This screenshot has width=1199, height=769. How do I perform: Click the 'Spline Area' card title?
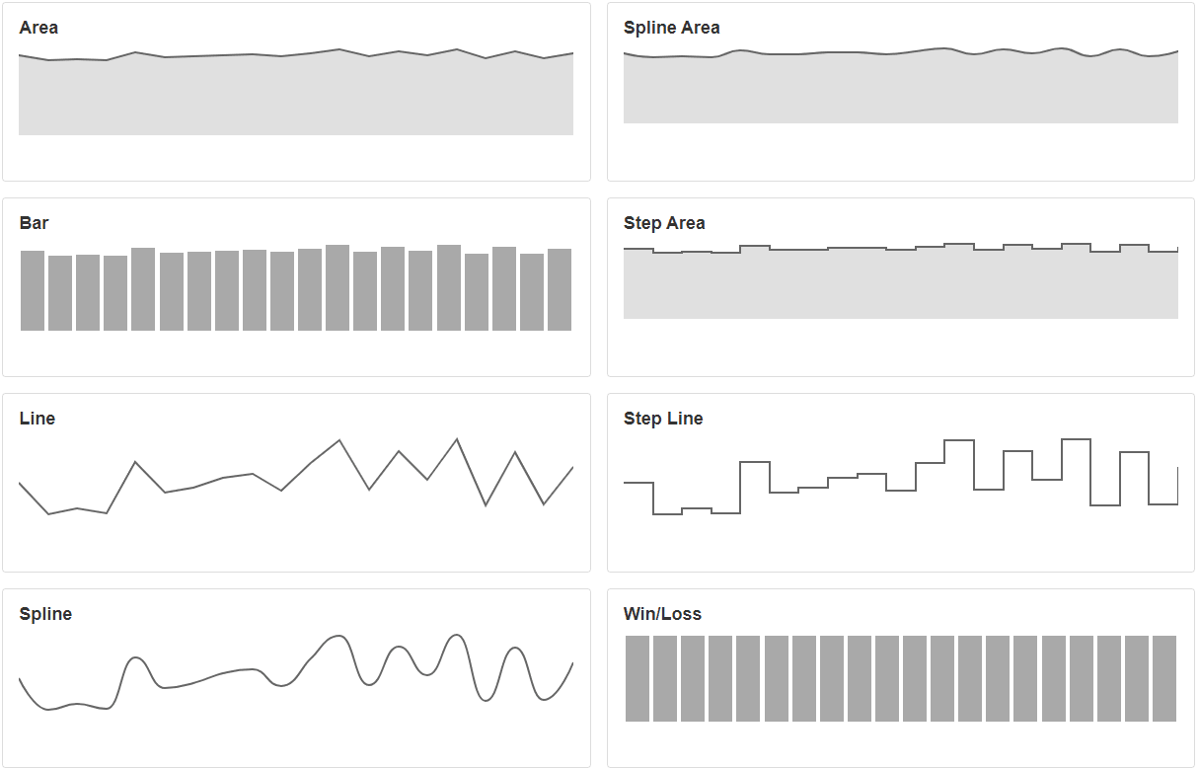(x=671, y=28)
